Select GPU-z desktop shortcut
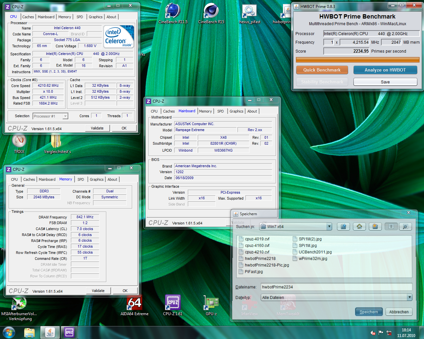This screenshot has height=339, width=424. click(x=211, y=306)
